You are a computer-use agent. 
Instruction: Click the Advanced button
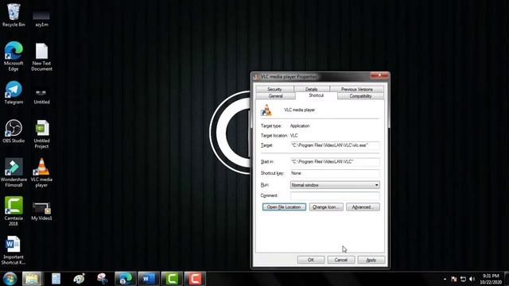click(x=363, y=207)
